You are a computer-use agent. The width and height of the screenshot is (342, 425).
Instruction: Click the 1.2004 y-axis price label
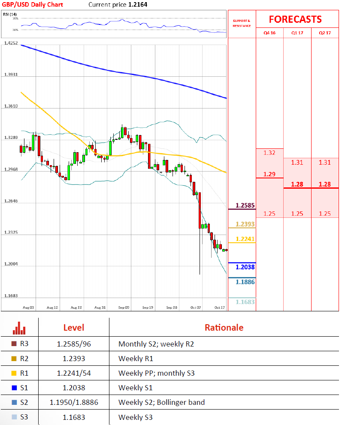point(11,264)
